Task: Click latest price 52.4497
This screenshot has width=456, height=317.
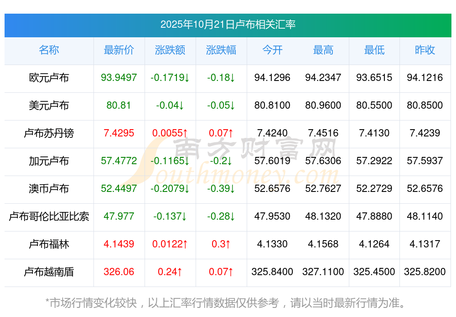Action: (119, 189)
